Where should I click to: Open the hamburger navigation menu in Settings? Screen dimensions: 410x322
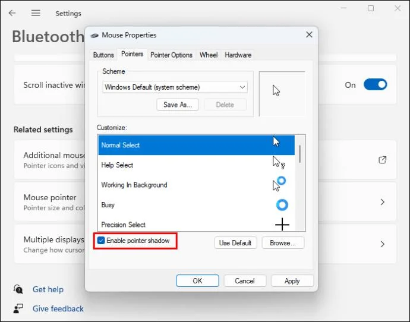point(36,13)
